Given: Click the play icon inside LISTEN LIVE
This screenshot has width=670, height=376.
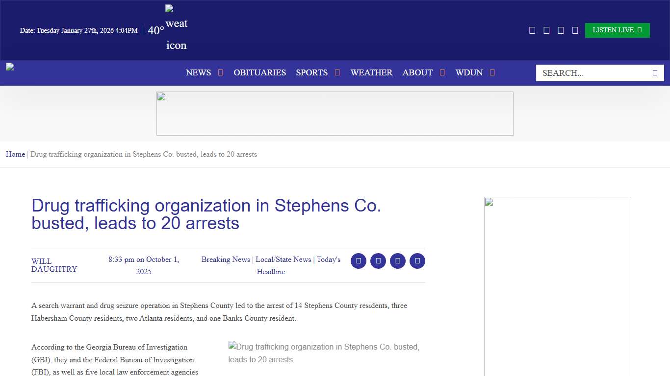Looking at the screenshot, I should pyautogui.click(x=640, y=30).
